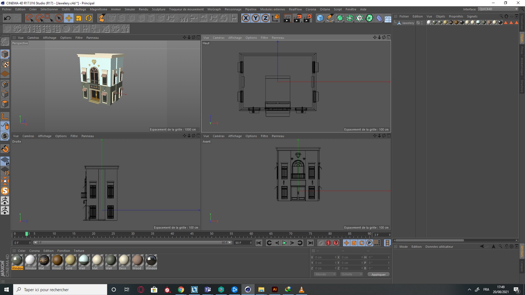Open the QUICK4D interface layout dropdown
Screen dimensions: 525x295
pyautogui.click(x=498, y=9)
